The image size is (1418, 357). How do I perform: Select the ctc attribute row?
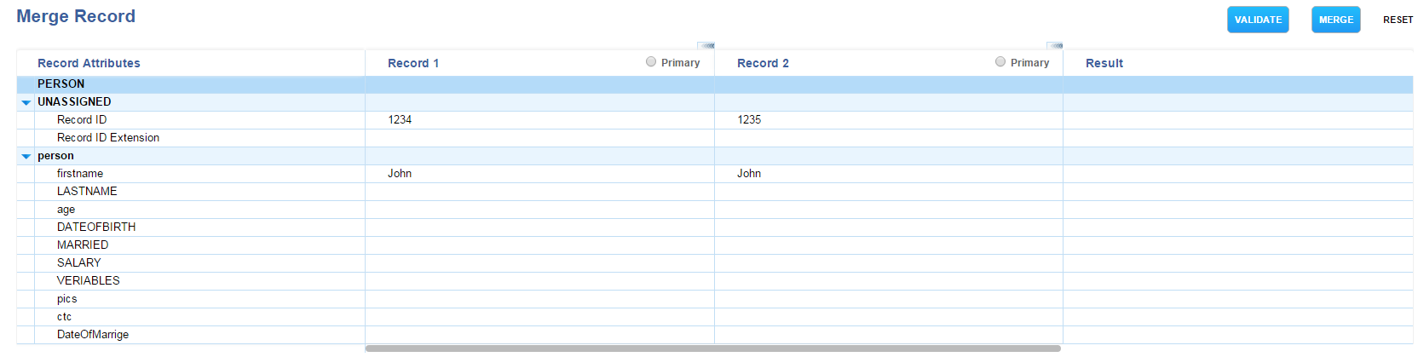pos(715,317)
